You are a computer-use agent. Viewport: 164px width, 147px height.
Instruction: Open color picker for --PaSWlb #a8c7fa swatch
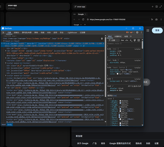pos(120,103)
